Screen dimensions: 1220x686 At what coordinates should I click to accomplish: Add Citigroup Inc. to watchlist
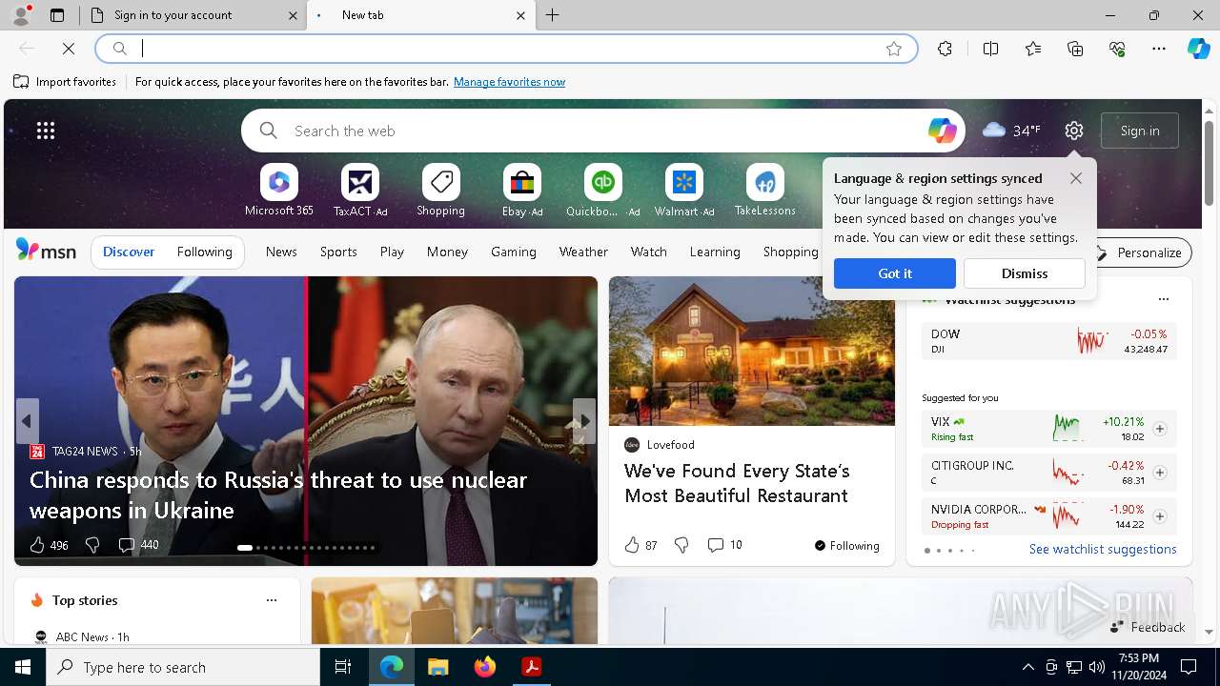pyautogui.click(x=1160, y=473)
